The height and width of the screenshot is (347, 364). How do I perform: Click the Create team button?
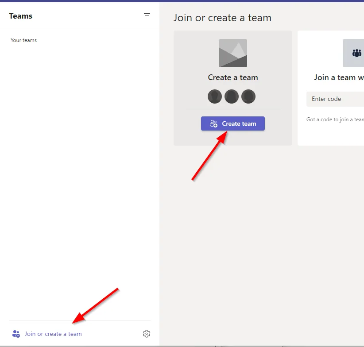[232, 123]
